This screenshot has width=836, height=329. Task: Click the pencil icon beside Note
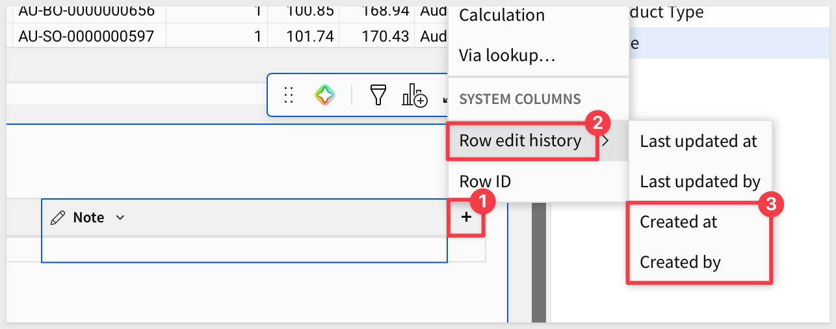click(58, 218)
